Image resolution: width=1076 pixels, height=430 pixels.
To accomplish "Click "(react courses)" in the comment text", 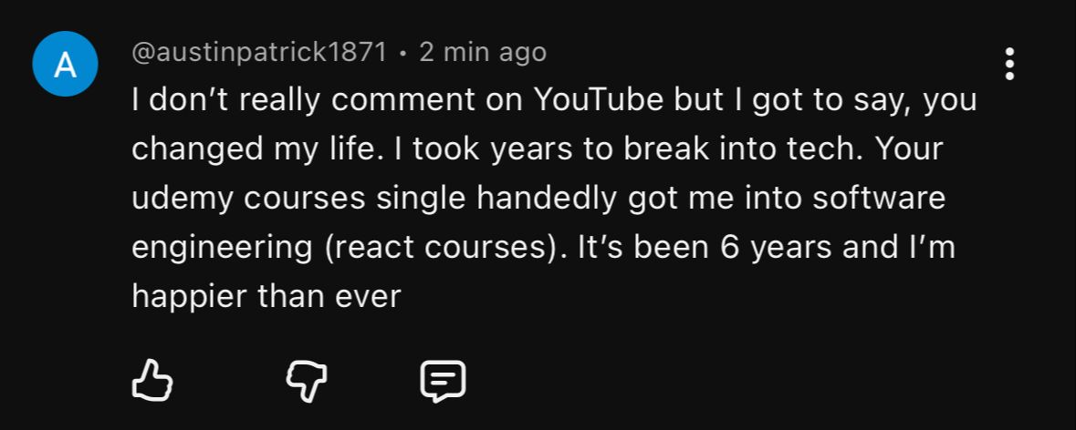I will click(x=441, y=248).
